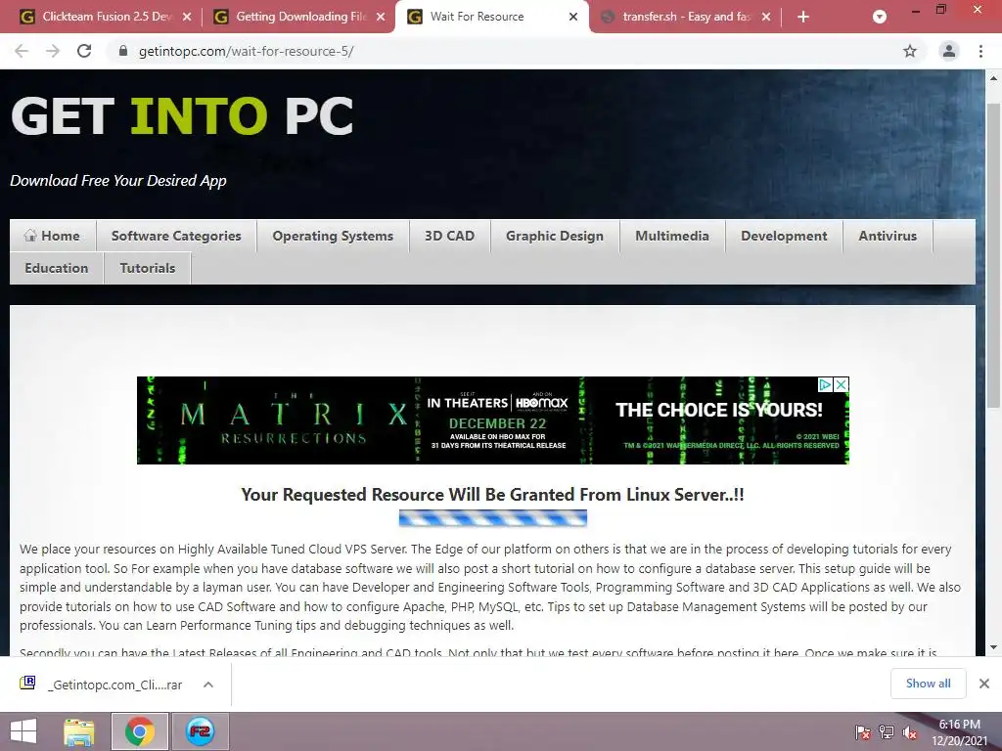The height and width of the screenshot is (751, 1002).
Task: Go back to the previous page
Action: click(x=22, y=51)
